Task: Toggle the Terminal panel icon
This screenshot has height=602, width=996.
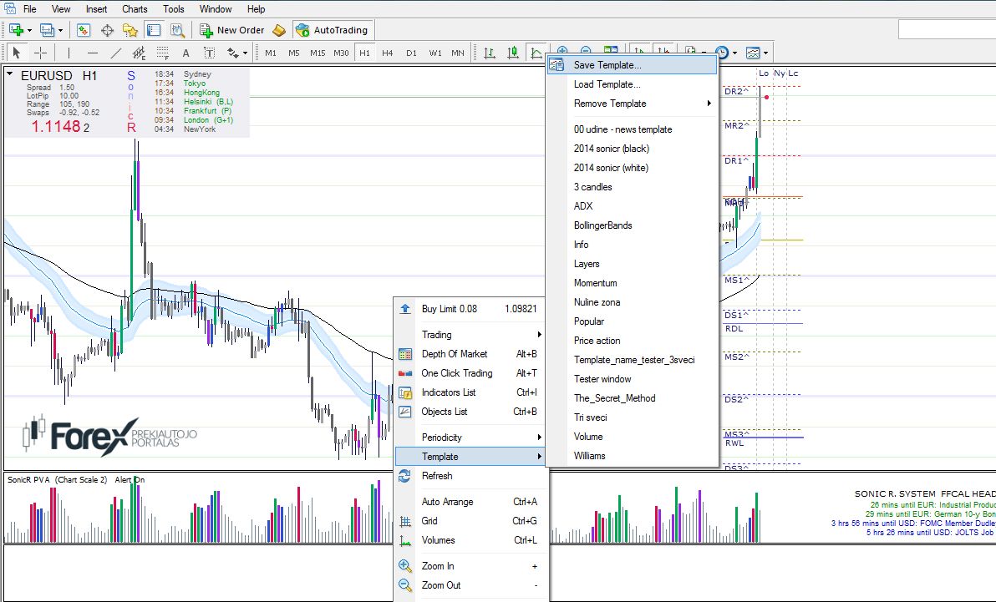Action: tap(153, 30)
